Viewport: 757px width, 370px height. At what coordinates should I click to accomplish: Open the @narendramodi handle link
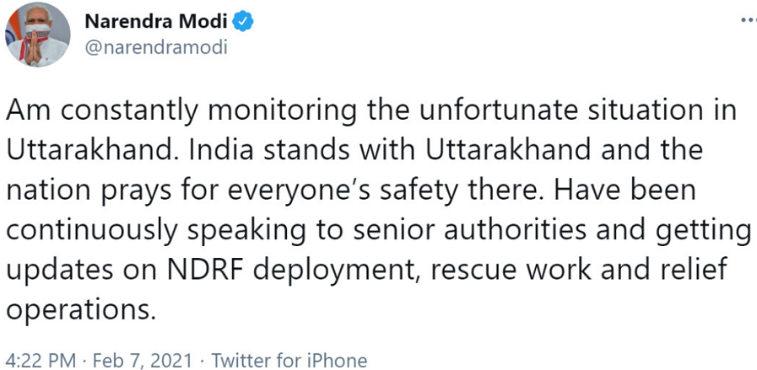(x=156, y=48)
